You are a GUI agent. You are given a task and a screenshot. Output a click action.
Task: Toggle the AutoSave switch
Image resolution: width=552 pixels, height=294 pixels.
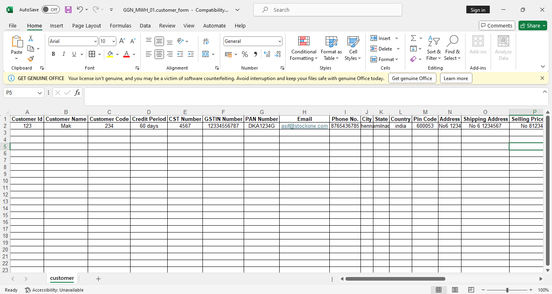[x=51, y=10]
